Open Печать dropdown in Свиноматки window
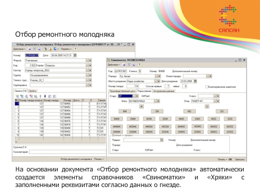Image resolution: width=260 pixels, height=195 pixels. [x=222, y=160]
